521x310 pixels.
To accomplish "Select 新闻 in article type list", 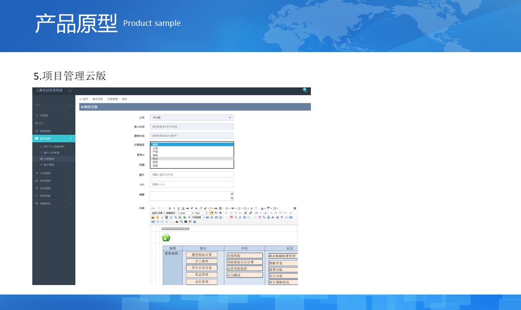I will 192,145.
